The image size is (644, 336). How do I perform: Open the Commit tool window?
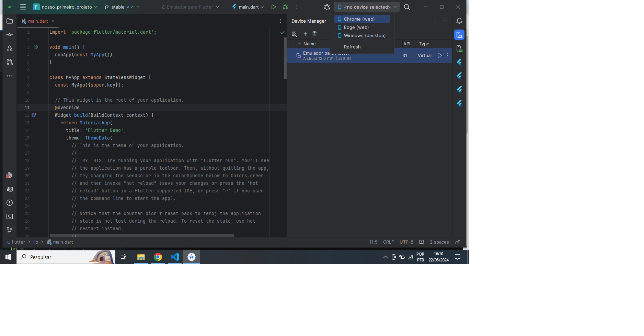[10, 35]
